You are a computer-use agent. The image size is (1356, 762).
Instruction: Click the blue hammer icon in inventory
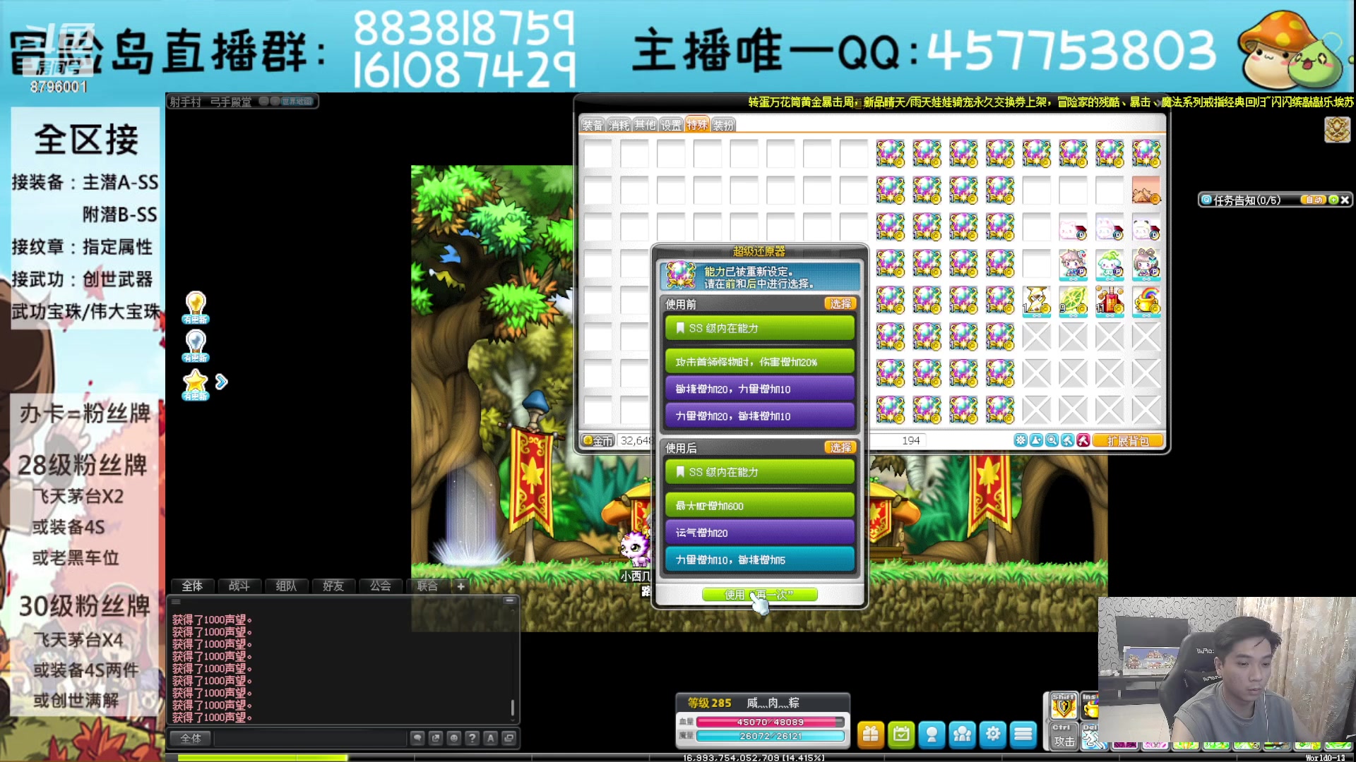tap(1068, 440)
